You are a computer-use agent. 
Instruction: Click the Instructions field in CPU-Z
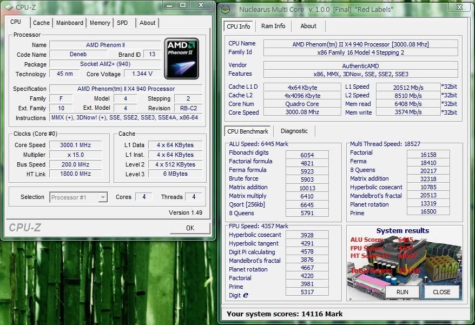(x=126, y=117)
